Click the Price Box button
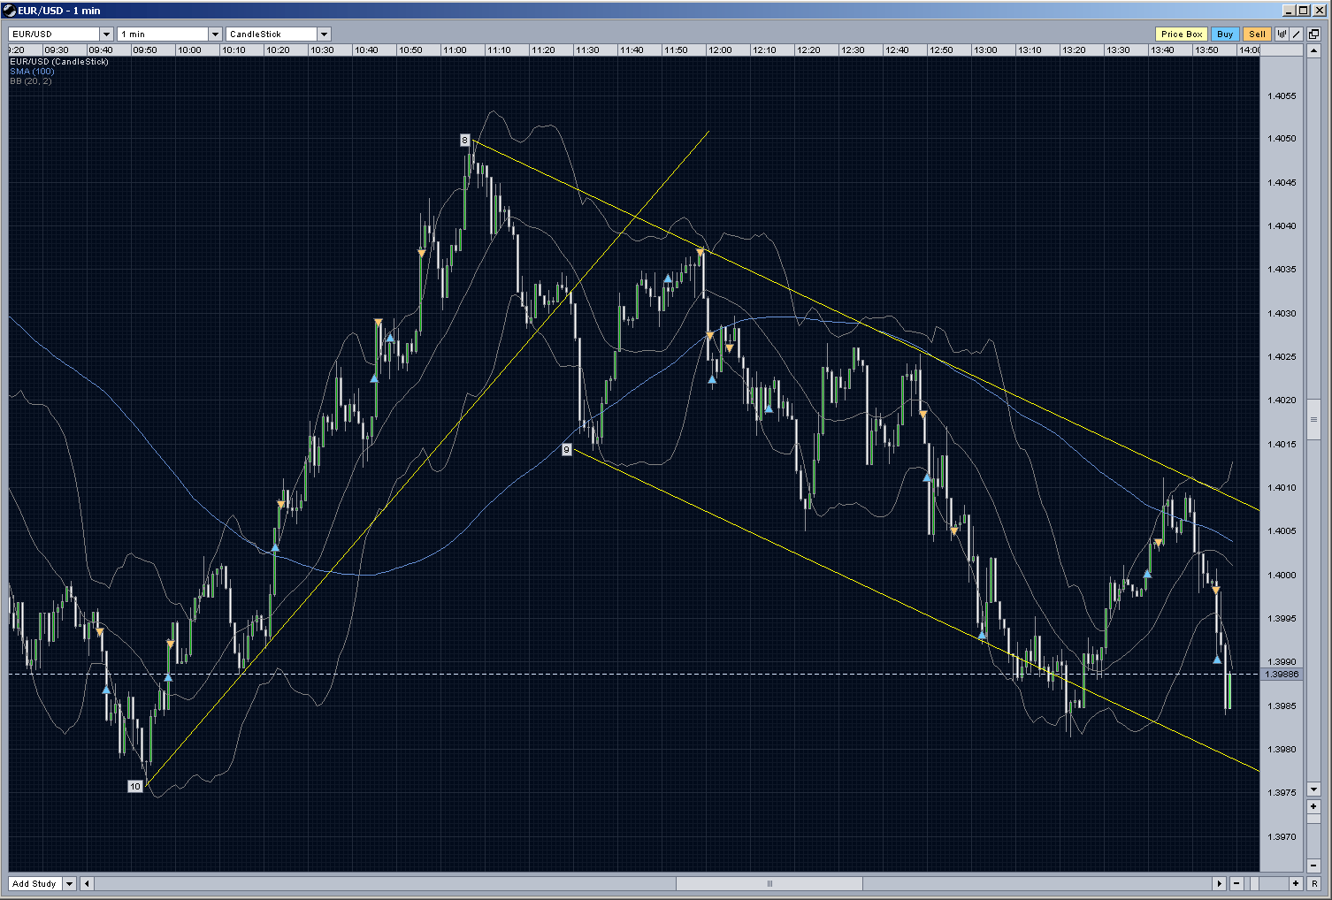The height and width of the screenshot is (900, 1332). point(1182,34)
